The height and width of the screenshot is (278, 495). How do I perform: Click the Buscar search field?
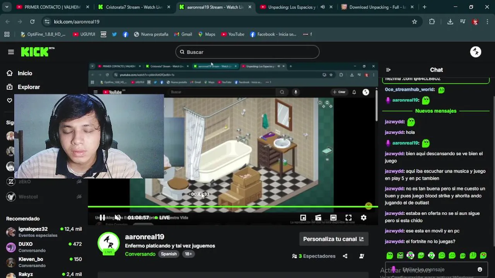[x=247, y=52]
